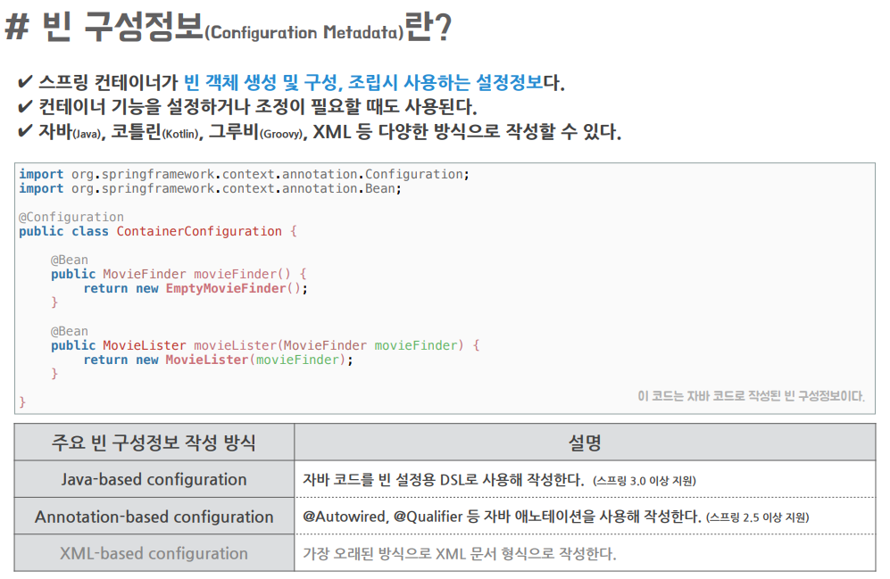Click the import line ending 'annotation.Bean;'
890x579 pixels.
pyautogui.click(x=210, y=188)
